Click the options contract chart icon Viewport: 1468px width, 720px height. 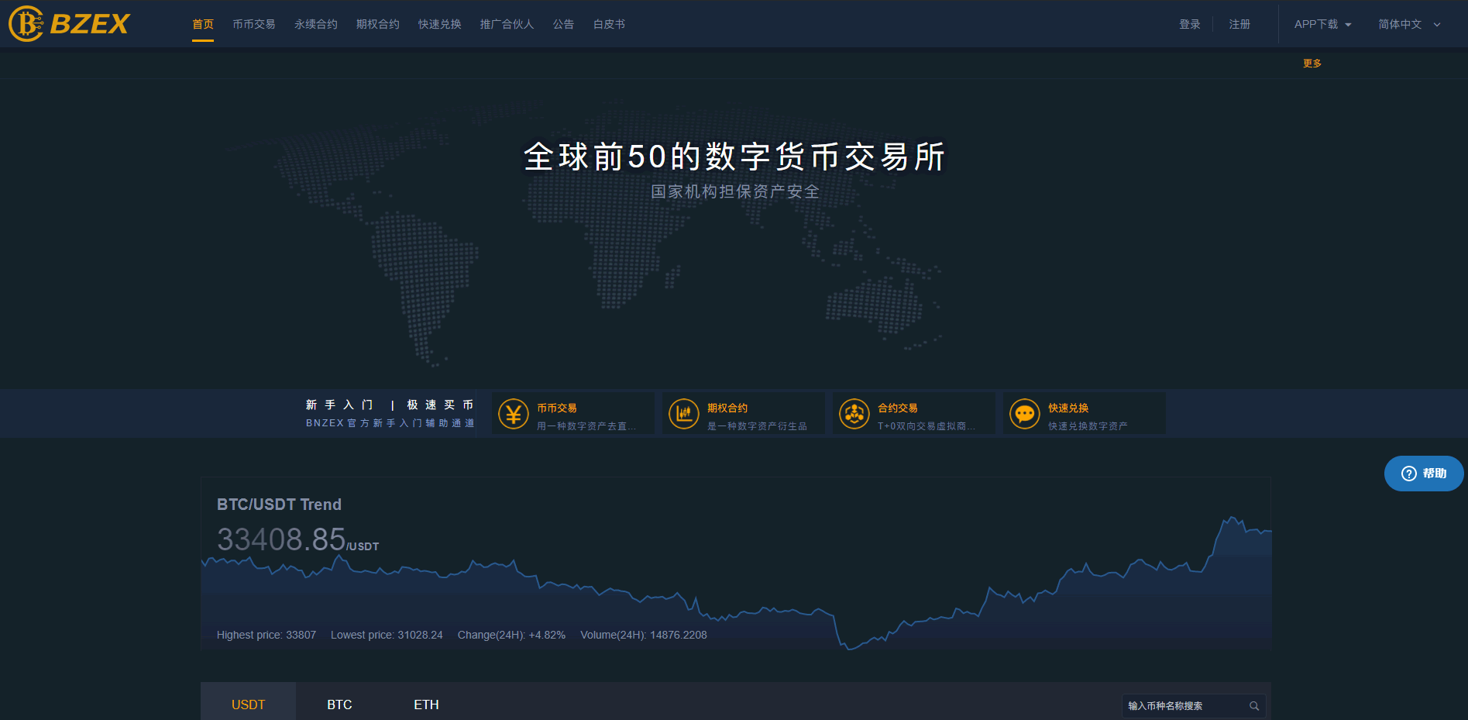(x=683, y=415)
